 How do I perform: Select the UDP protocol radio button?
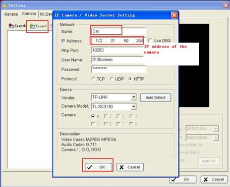(111, 79)
